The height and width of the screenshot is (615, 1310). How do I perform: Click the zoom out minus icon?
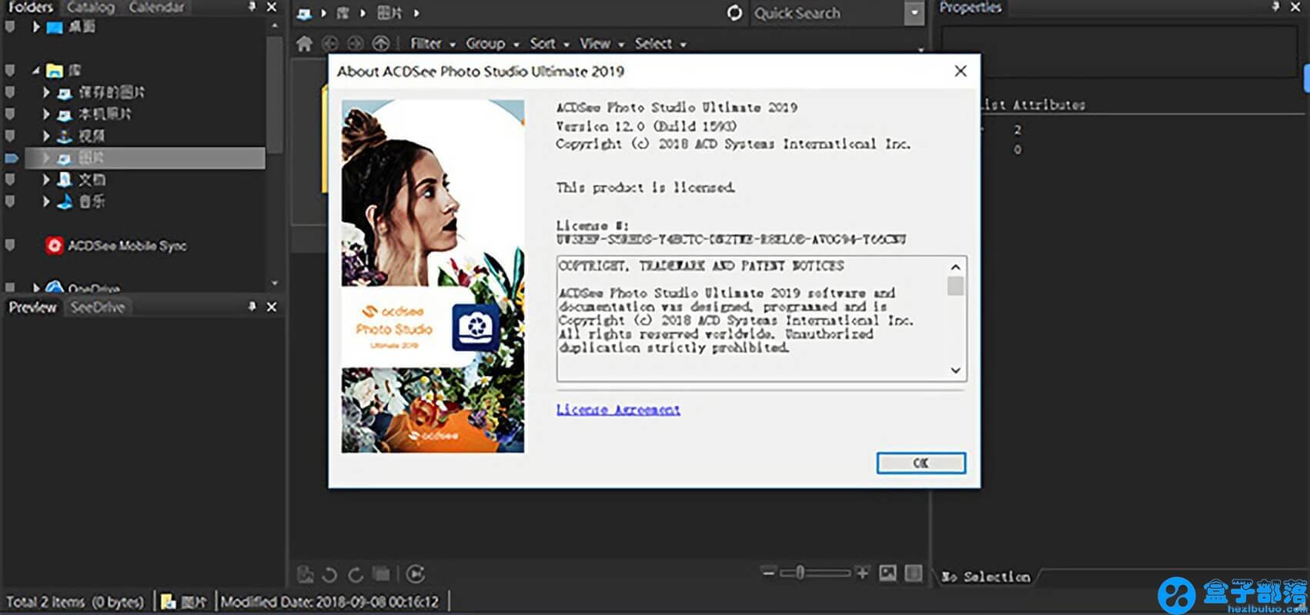[x=768, y=573]
